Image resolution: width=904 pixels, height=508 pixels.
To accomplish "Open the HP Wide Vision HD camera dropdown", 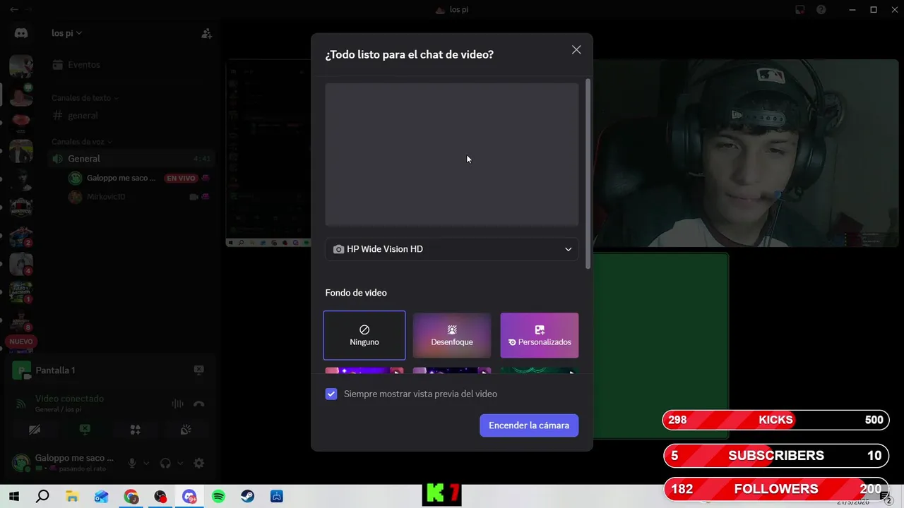I will pyautogui.click(x=452, y=249).
